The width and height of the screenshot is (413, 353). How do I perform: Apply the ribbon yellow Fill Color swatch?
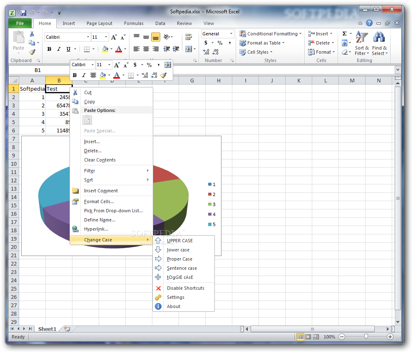105,49
